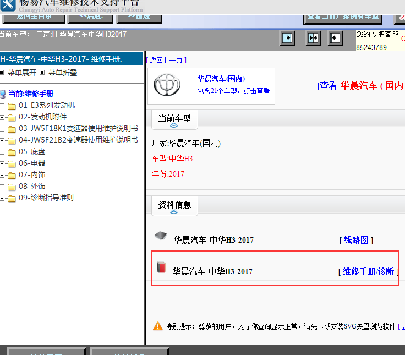Viewport: 405px width, 355px height.
Task: Expand the 01-E3系列发动机 node
Action: (2, 106)
